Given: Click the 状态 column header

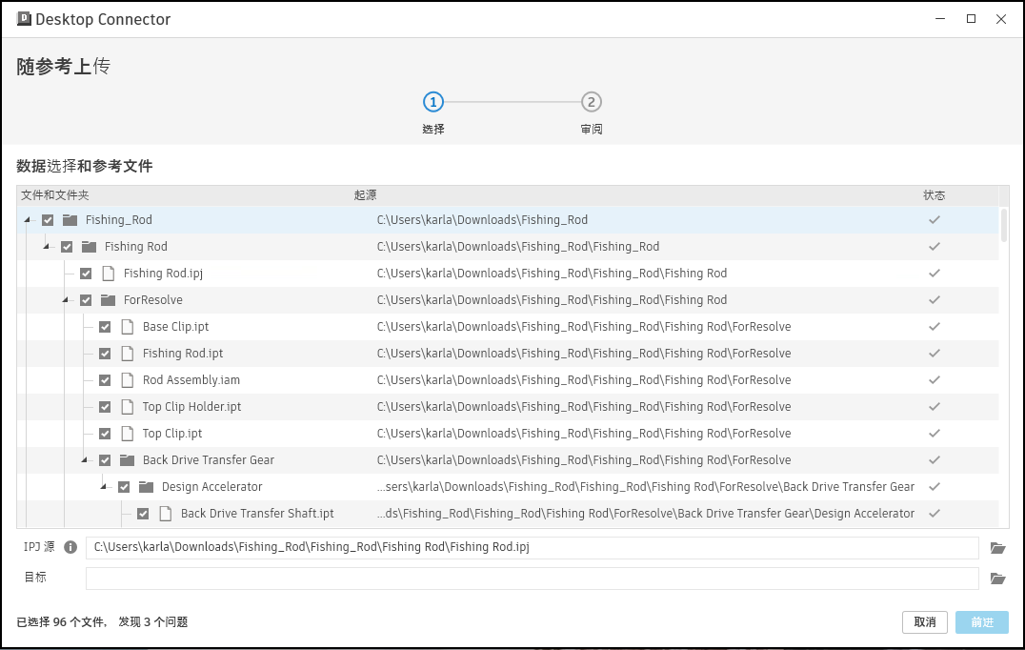Looking at the screenshot, I should [935, 195].
